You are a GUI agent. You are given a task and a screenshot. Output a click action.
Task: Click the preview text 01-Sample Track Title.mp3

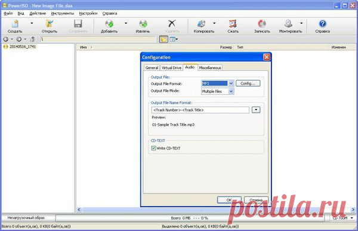pyautogui.click(x=173, y=125)
